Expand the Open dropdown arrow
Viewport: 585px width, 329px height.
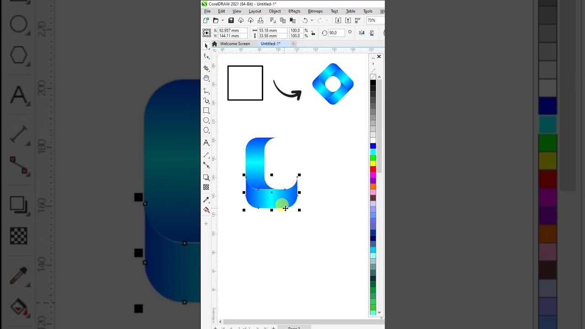pyautogui.click(x=223, y=21)
